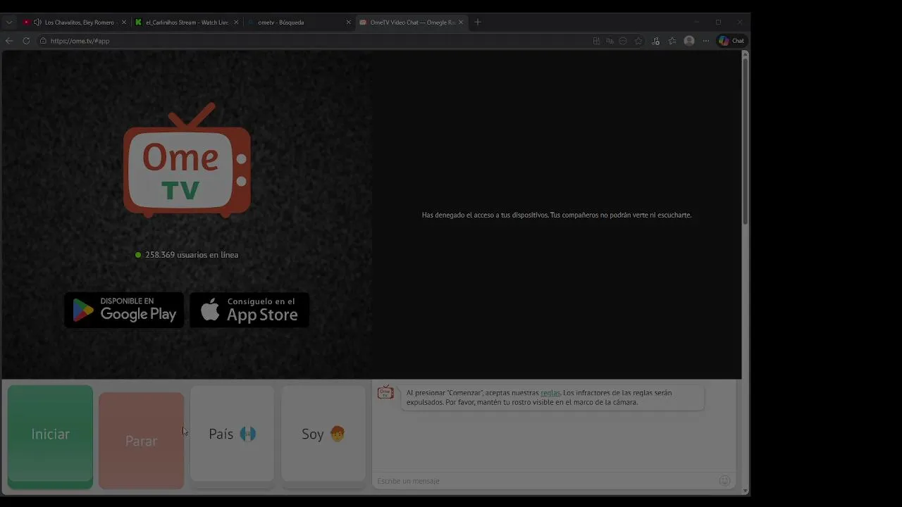This screenshot has height=507, width=902.
Task: Add this page to favorites star
Action: pos(638,41)
